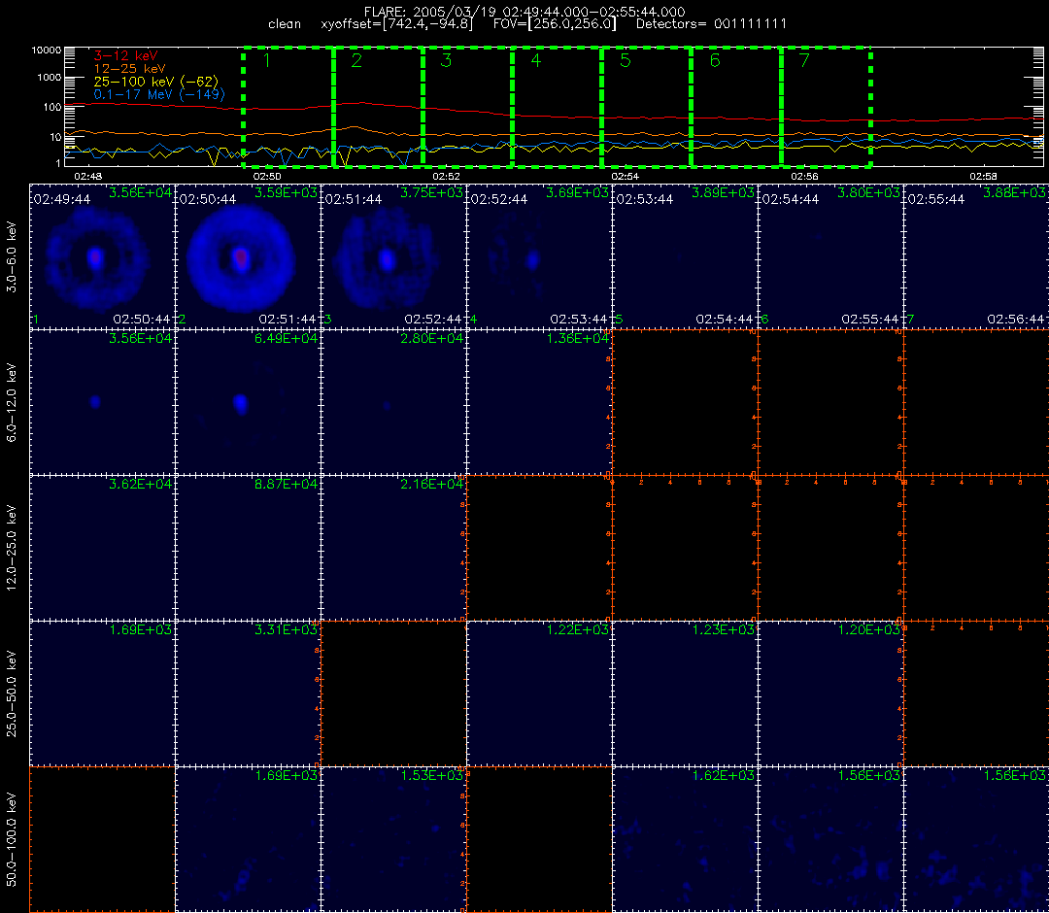
Task: Open the 3.0-6.0 keV ring image for interval 2
Action: (x=249, y=256)
